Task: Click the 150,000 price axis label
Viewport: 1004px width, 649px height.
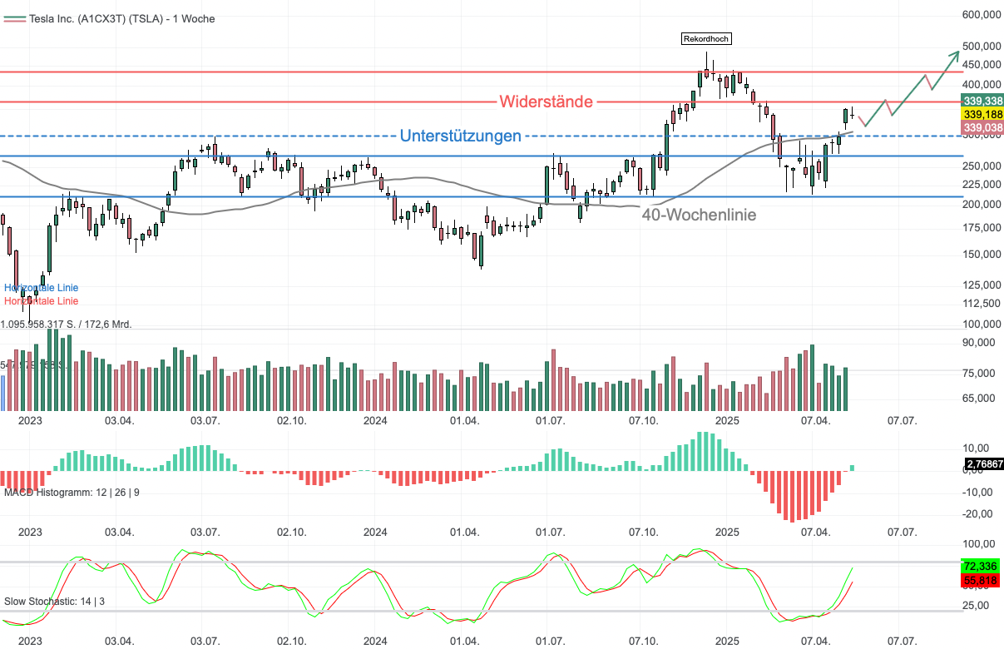Action: point(982,255)
